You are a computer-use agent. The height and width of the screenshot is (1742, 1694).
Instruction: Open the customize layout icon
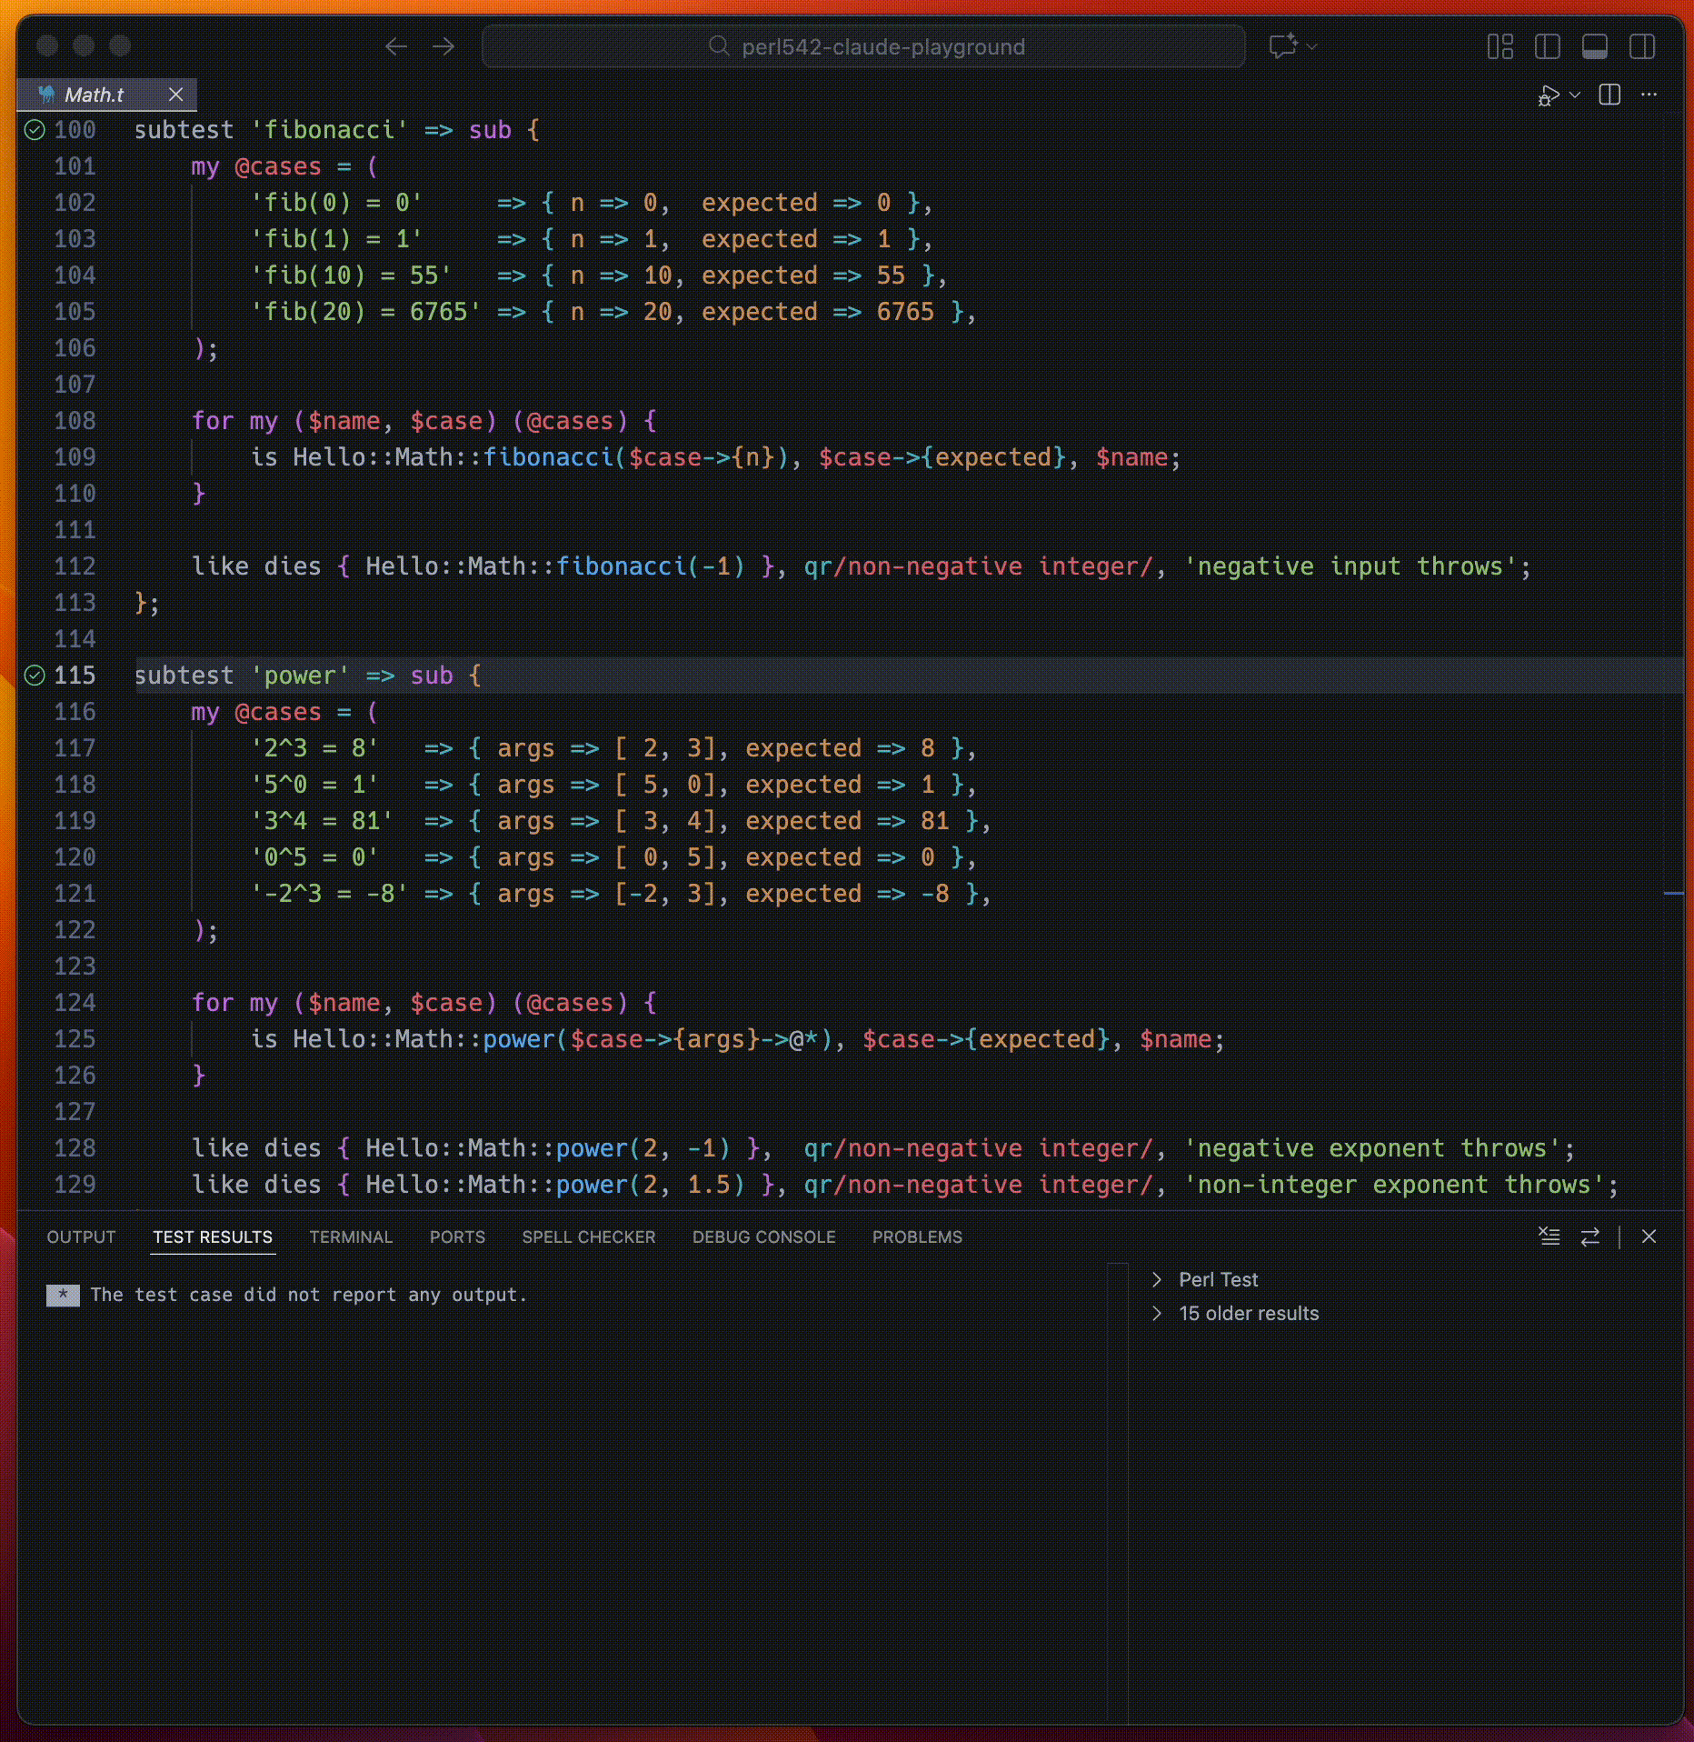[x=1500, y=46]
